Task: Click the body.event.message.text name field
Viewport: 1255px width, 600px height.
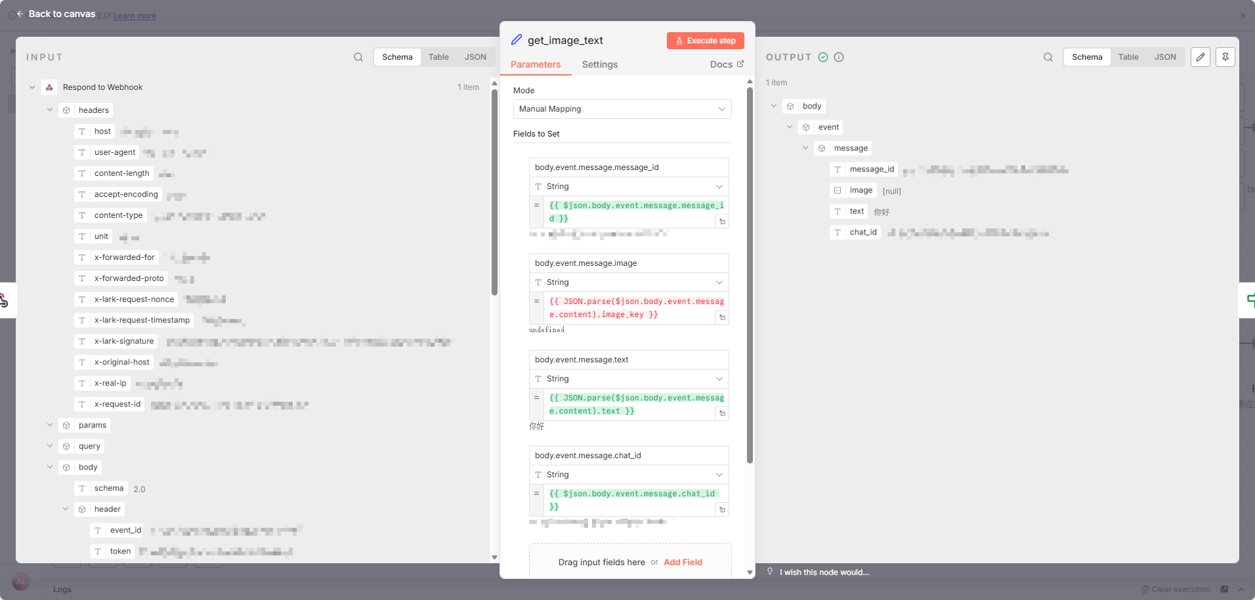Action: (x=629, y=360)
